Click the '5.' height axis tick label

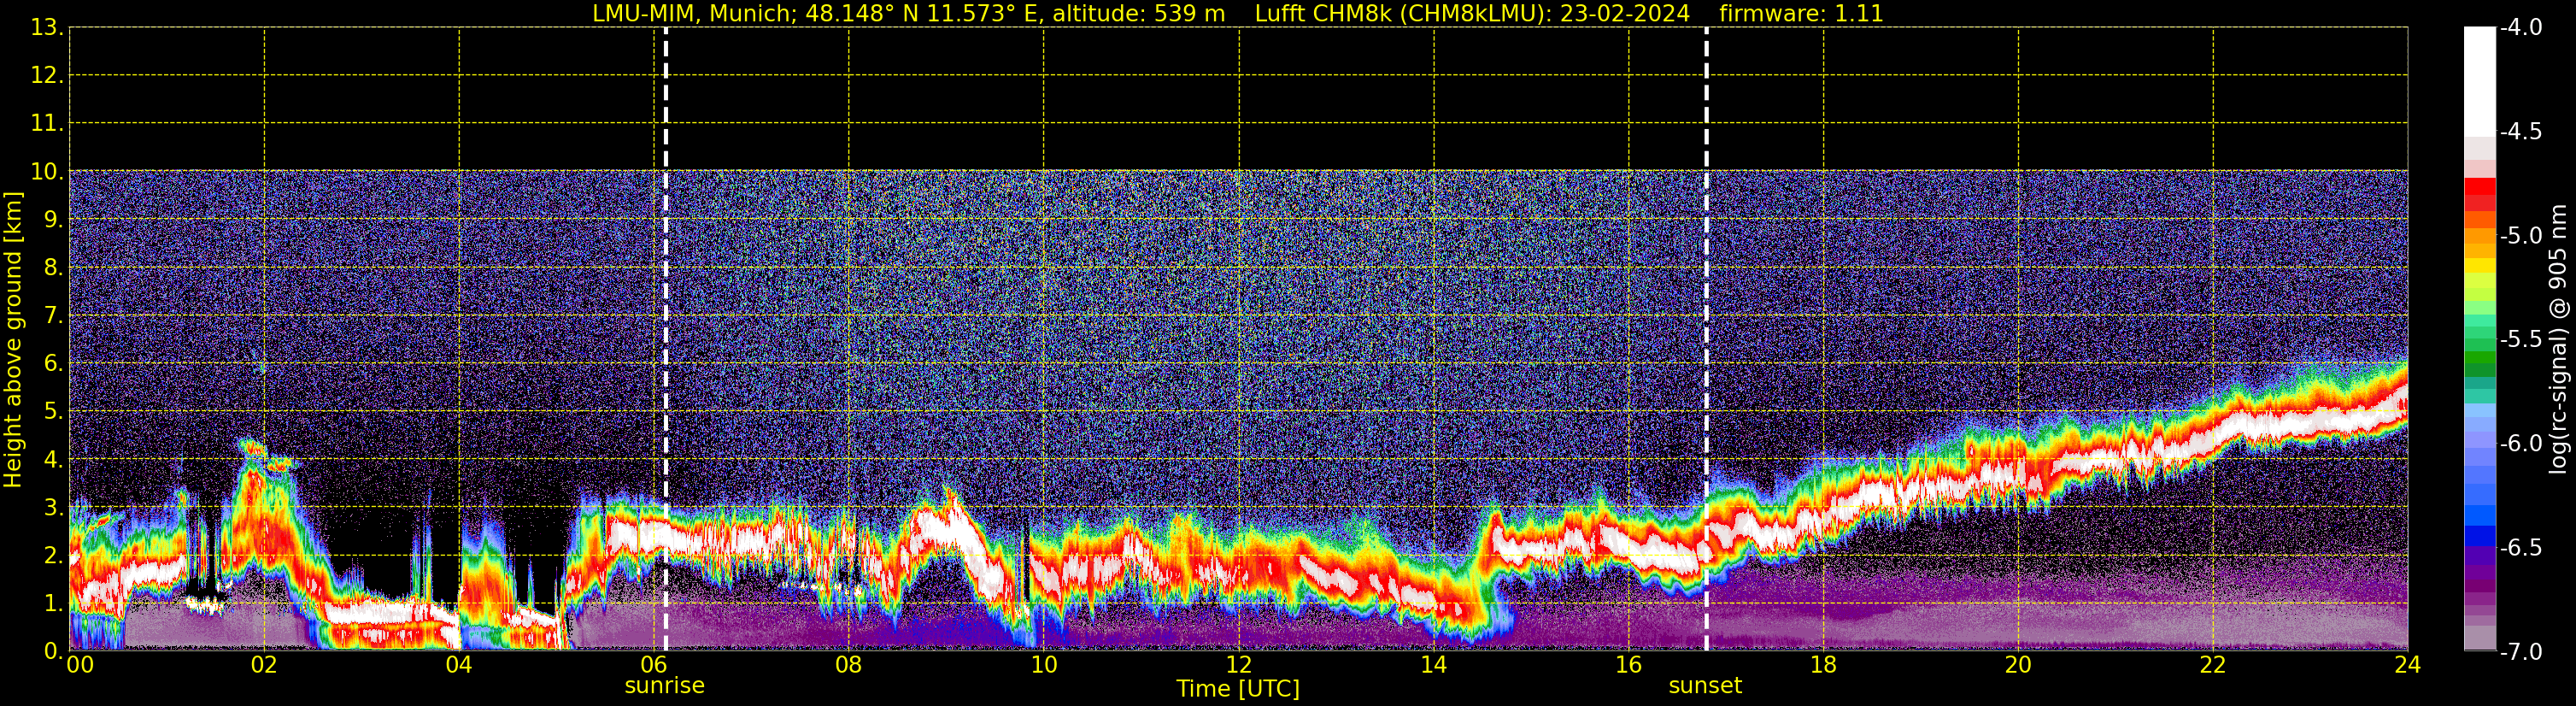point(54,412)
